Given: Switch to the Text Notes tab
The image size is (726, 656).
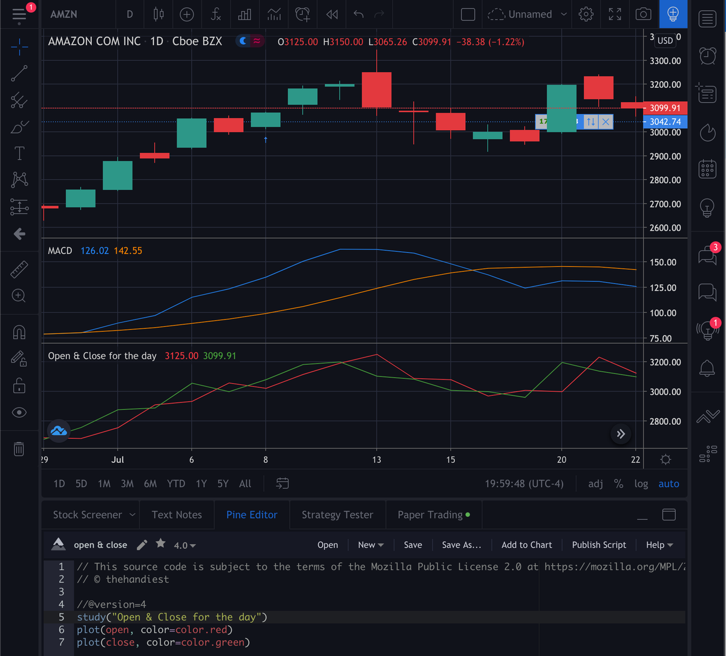Looking at the screenshot, I should point(177,515).
